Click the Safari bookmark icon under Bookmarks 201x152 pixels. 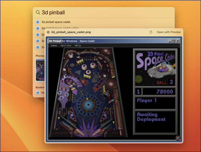(x=37, y=92)
